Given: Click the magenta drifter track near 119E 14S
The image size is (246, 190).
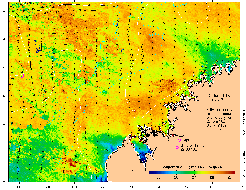Looking at the screenshot, I should [x=23, y=76].
